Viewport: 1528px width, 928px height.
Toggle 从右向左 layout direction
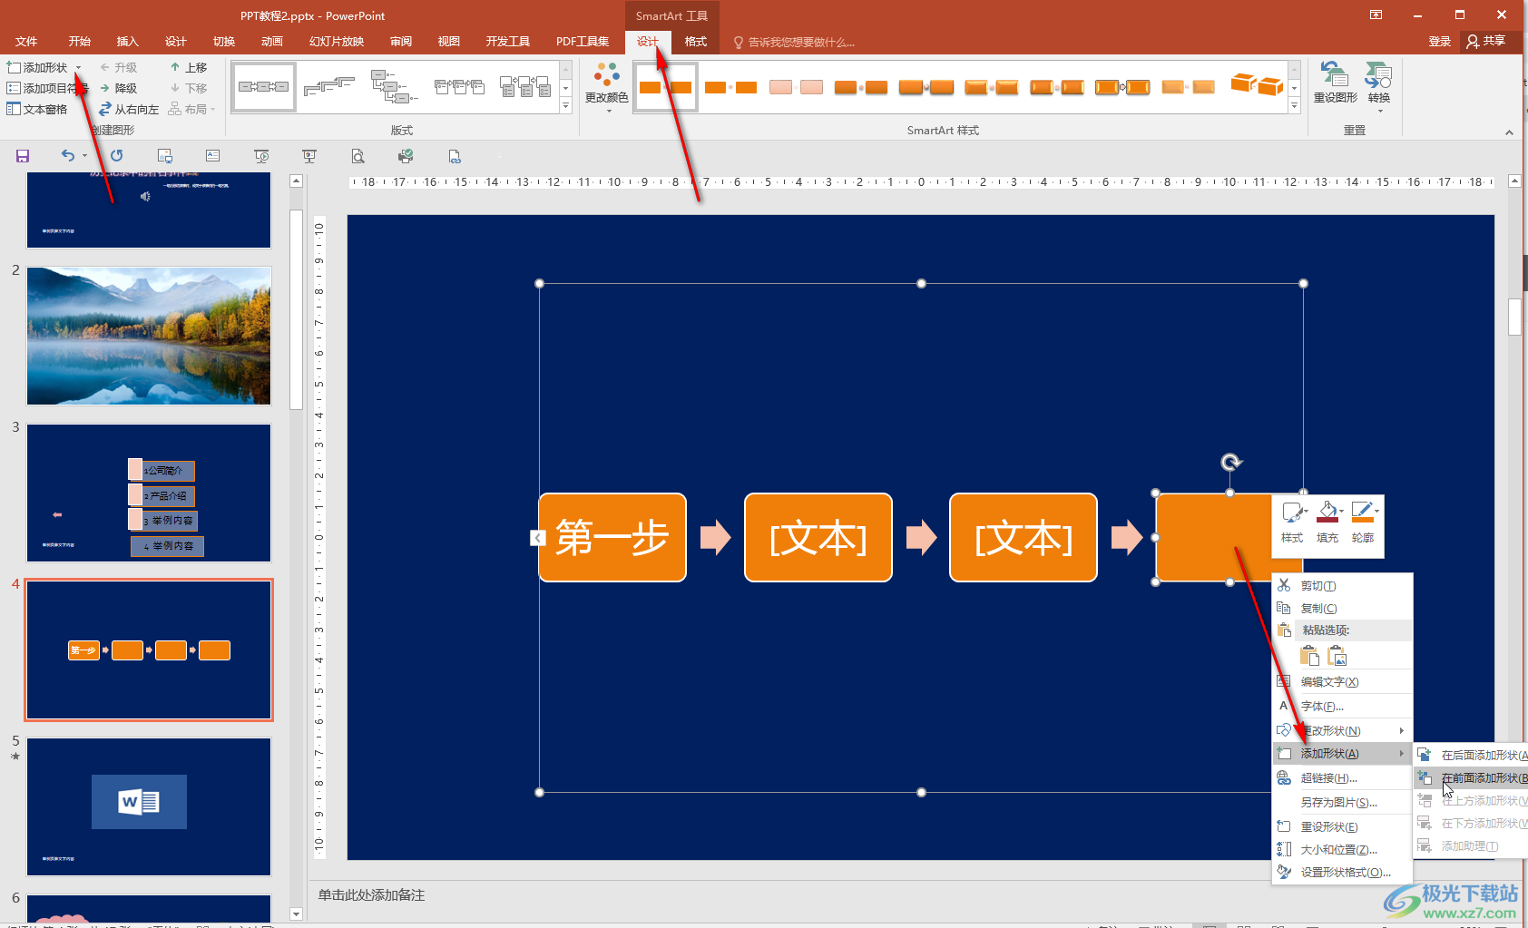point(129,110)
